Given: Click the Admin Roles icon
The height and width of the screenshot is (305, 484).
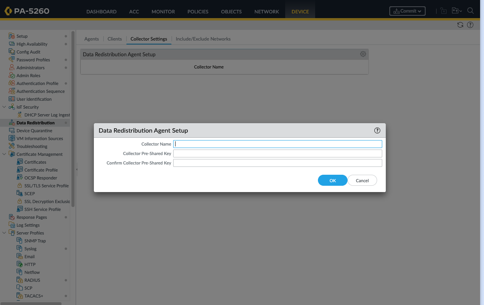Looking at the screenshot, I should tap(12, 76).
